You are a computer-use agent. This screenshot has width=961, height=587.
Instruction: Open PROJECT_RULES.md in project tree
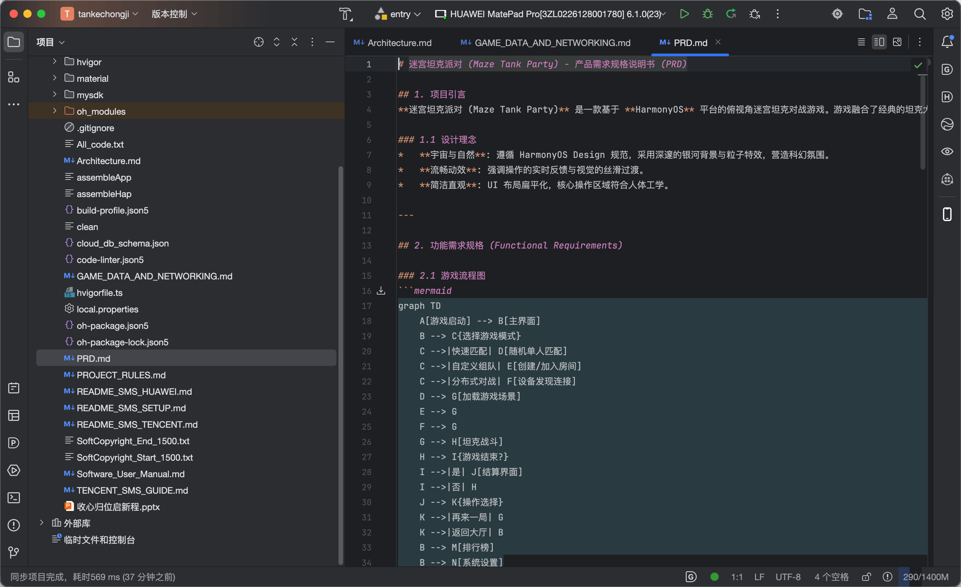(x=121, y=375)
